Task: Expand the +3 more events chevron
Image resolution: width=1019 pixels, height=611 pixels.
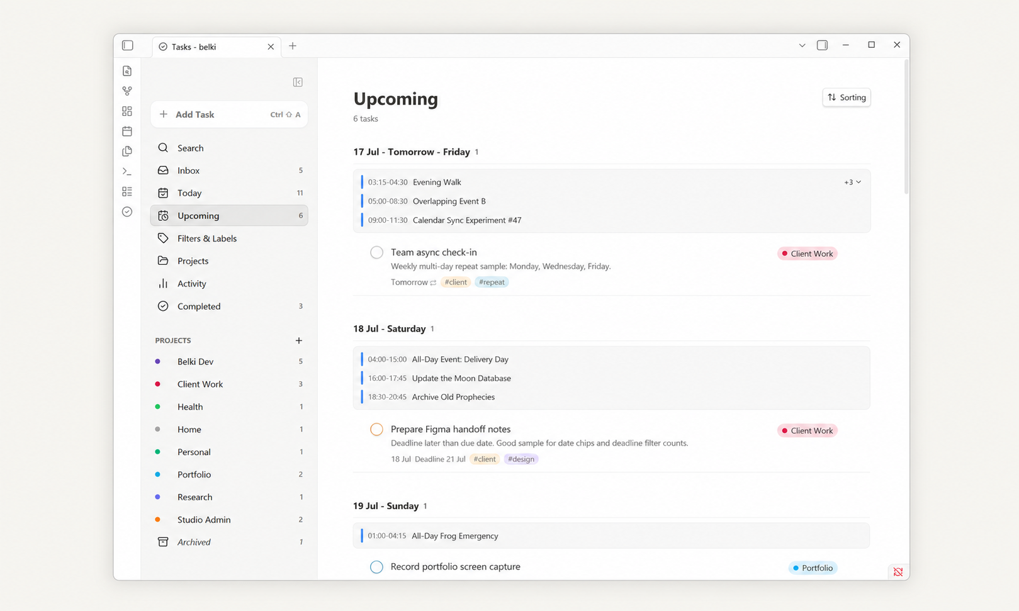Action: 853,182
